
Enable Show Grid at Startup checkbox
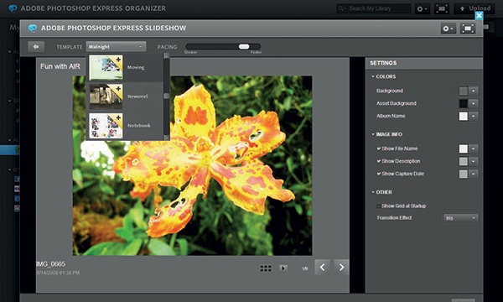tap(379, 206)
